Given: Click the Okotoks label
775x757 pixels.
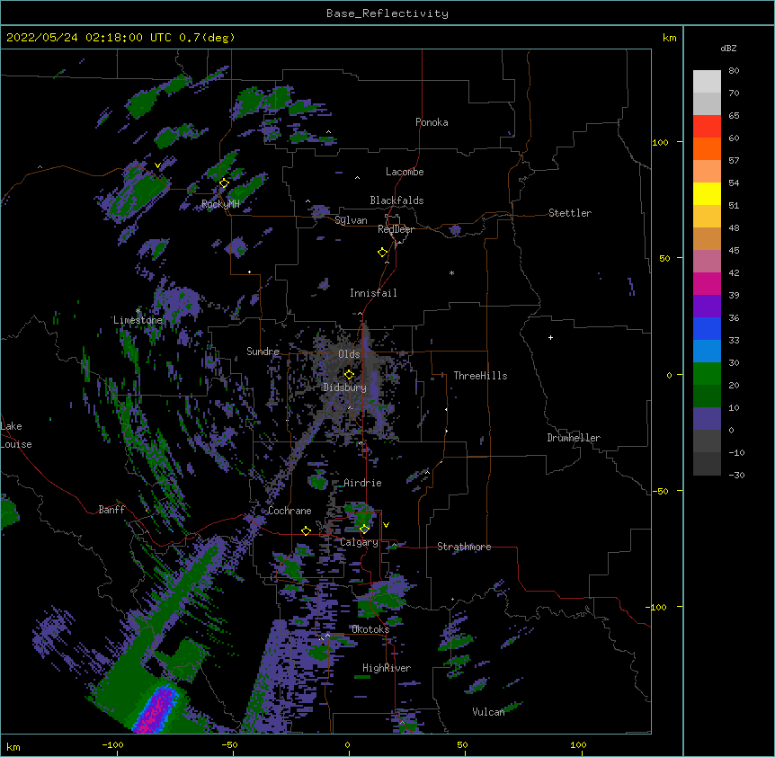Looking at the screenshot, I should click(x=370, y=629).
